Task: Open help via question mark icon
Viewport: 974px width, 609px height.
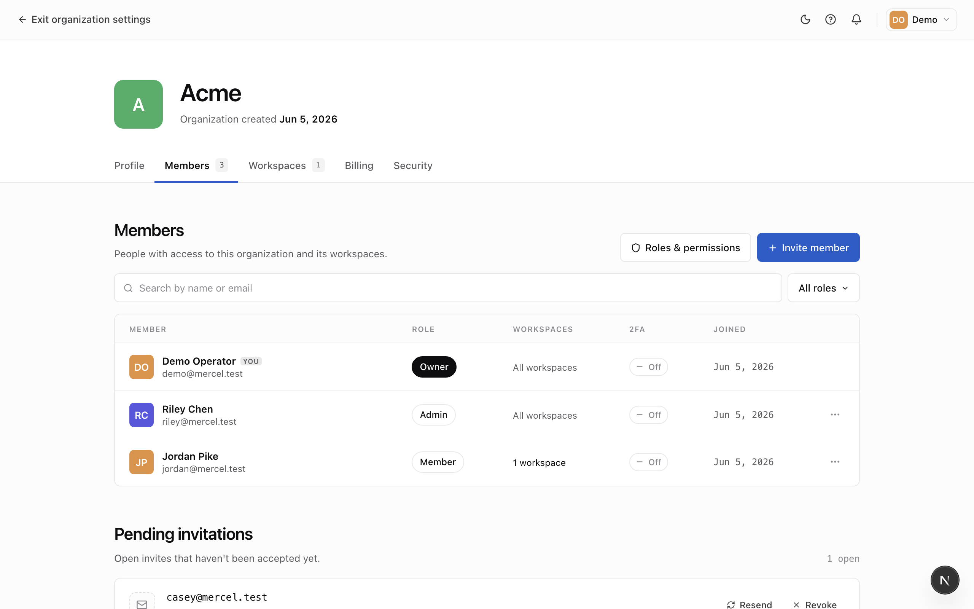Action: (x=830, y=19)
